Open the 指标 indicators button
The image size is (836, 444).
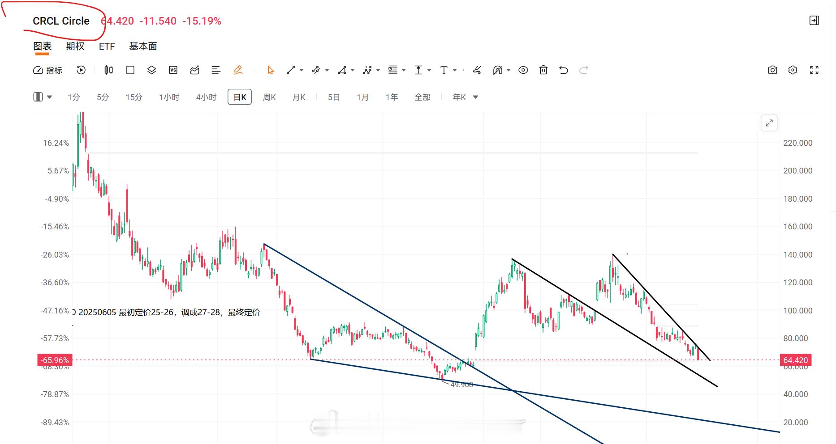coord(48,70)
